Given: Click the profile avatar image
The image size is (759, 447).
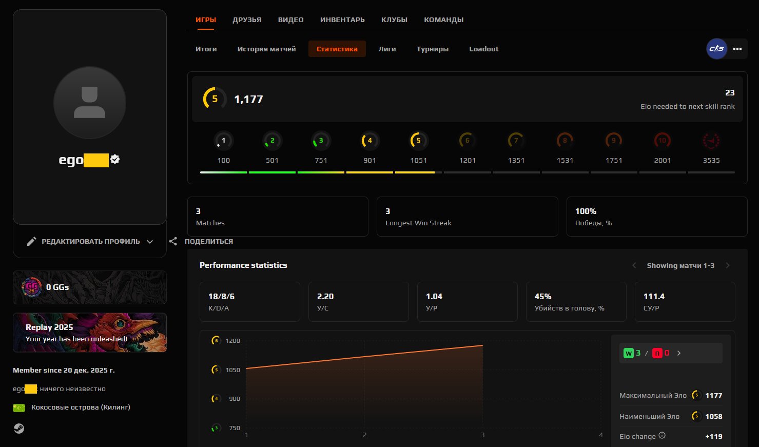Looking at the screenshot, I should tap(90, 103).
